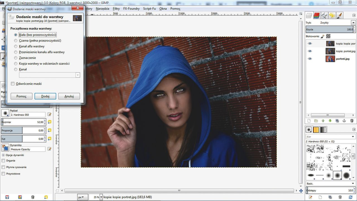Open the layers dock configuration menu arrow
The width and height of the screenshot is (357, 201).
click(354, 16)
